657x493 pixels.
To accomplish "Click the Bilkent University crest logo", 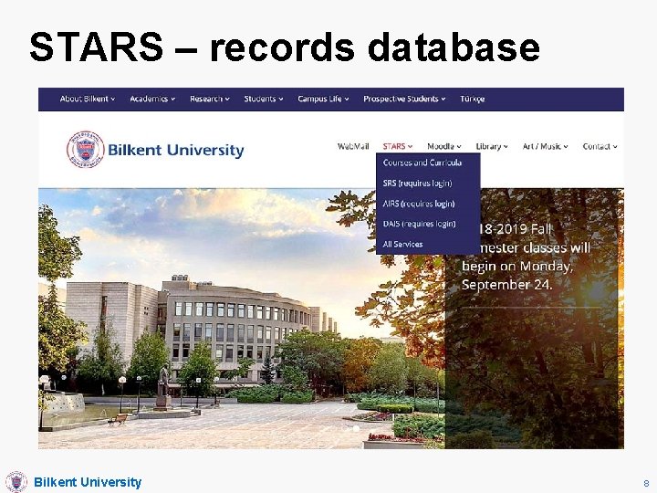I will point(86,149).
